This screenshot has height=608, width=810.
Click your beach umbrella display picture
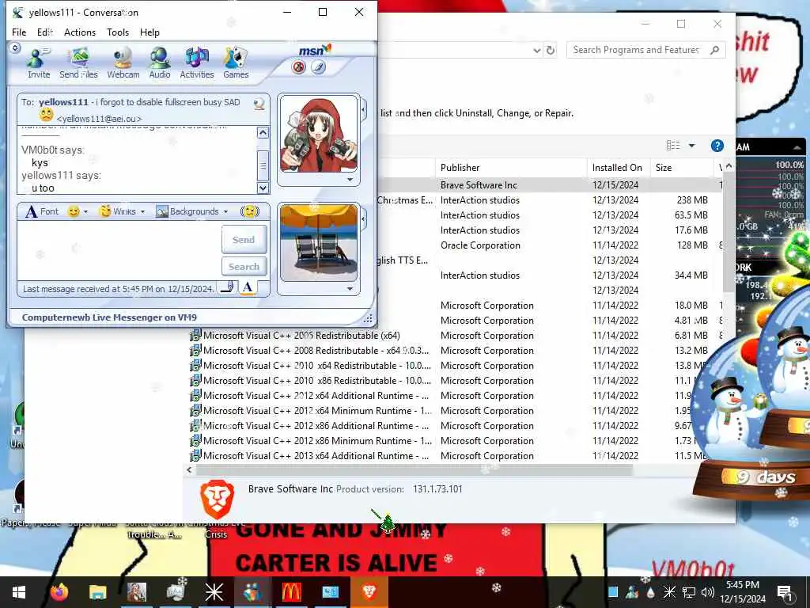pyautogui.click(x=319, y=243)
